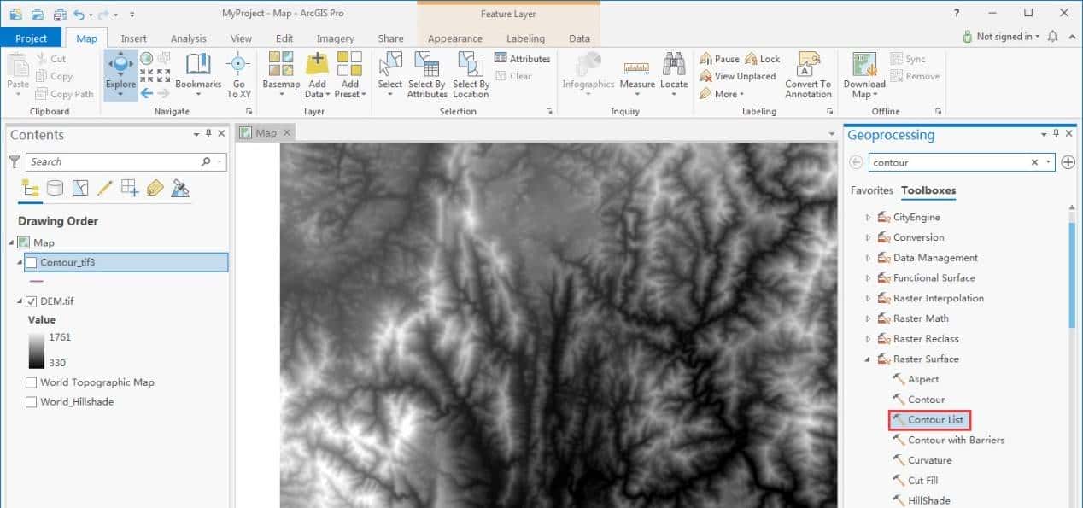Image resolution: width=1083 pixels, height=508 pixels.
Task: Click Select By Attributes in the Selection group
Action: tap(426, 73)
